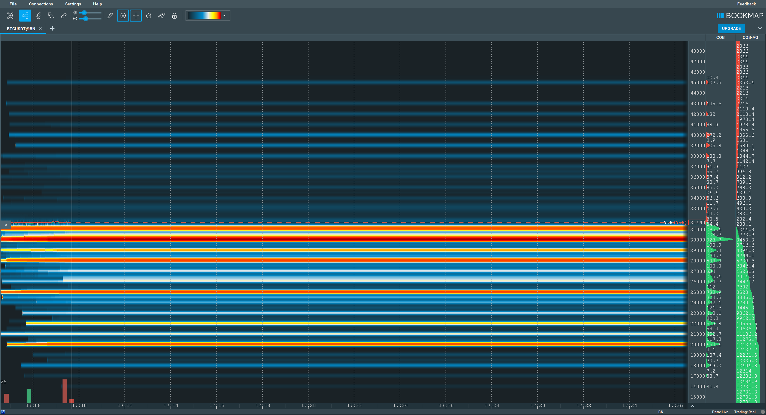The width and height of the screenshot is (766, 415).
Task: Close the BTCUSDT@BN tab
Action: (40, 29)
